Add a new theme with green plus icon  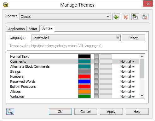click(116, 17)
